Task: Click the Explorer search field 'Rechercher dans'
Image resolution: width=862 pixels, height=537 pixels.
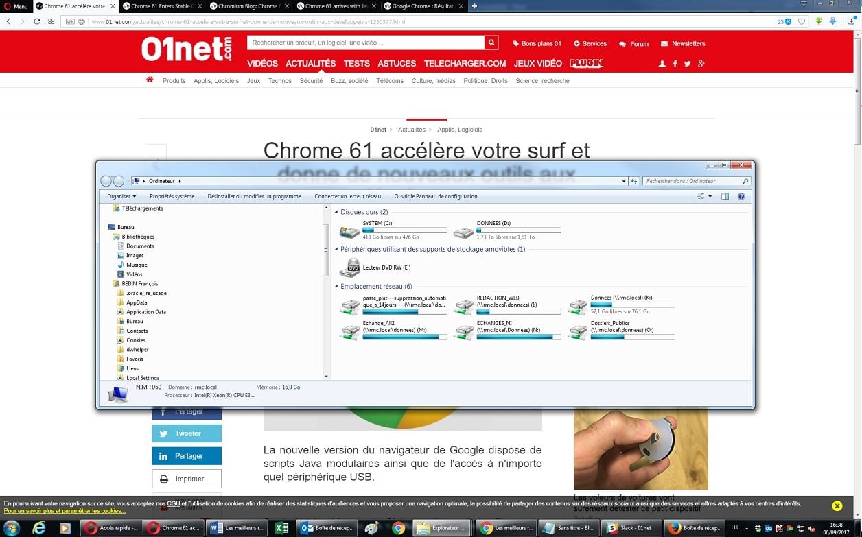Action: point(697,181)
